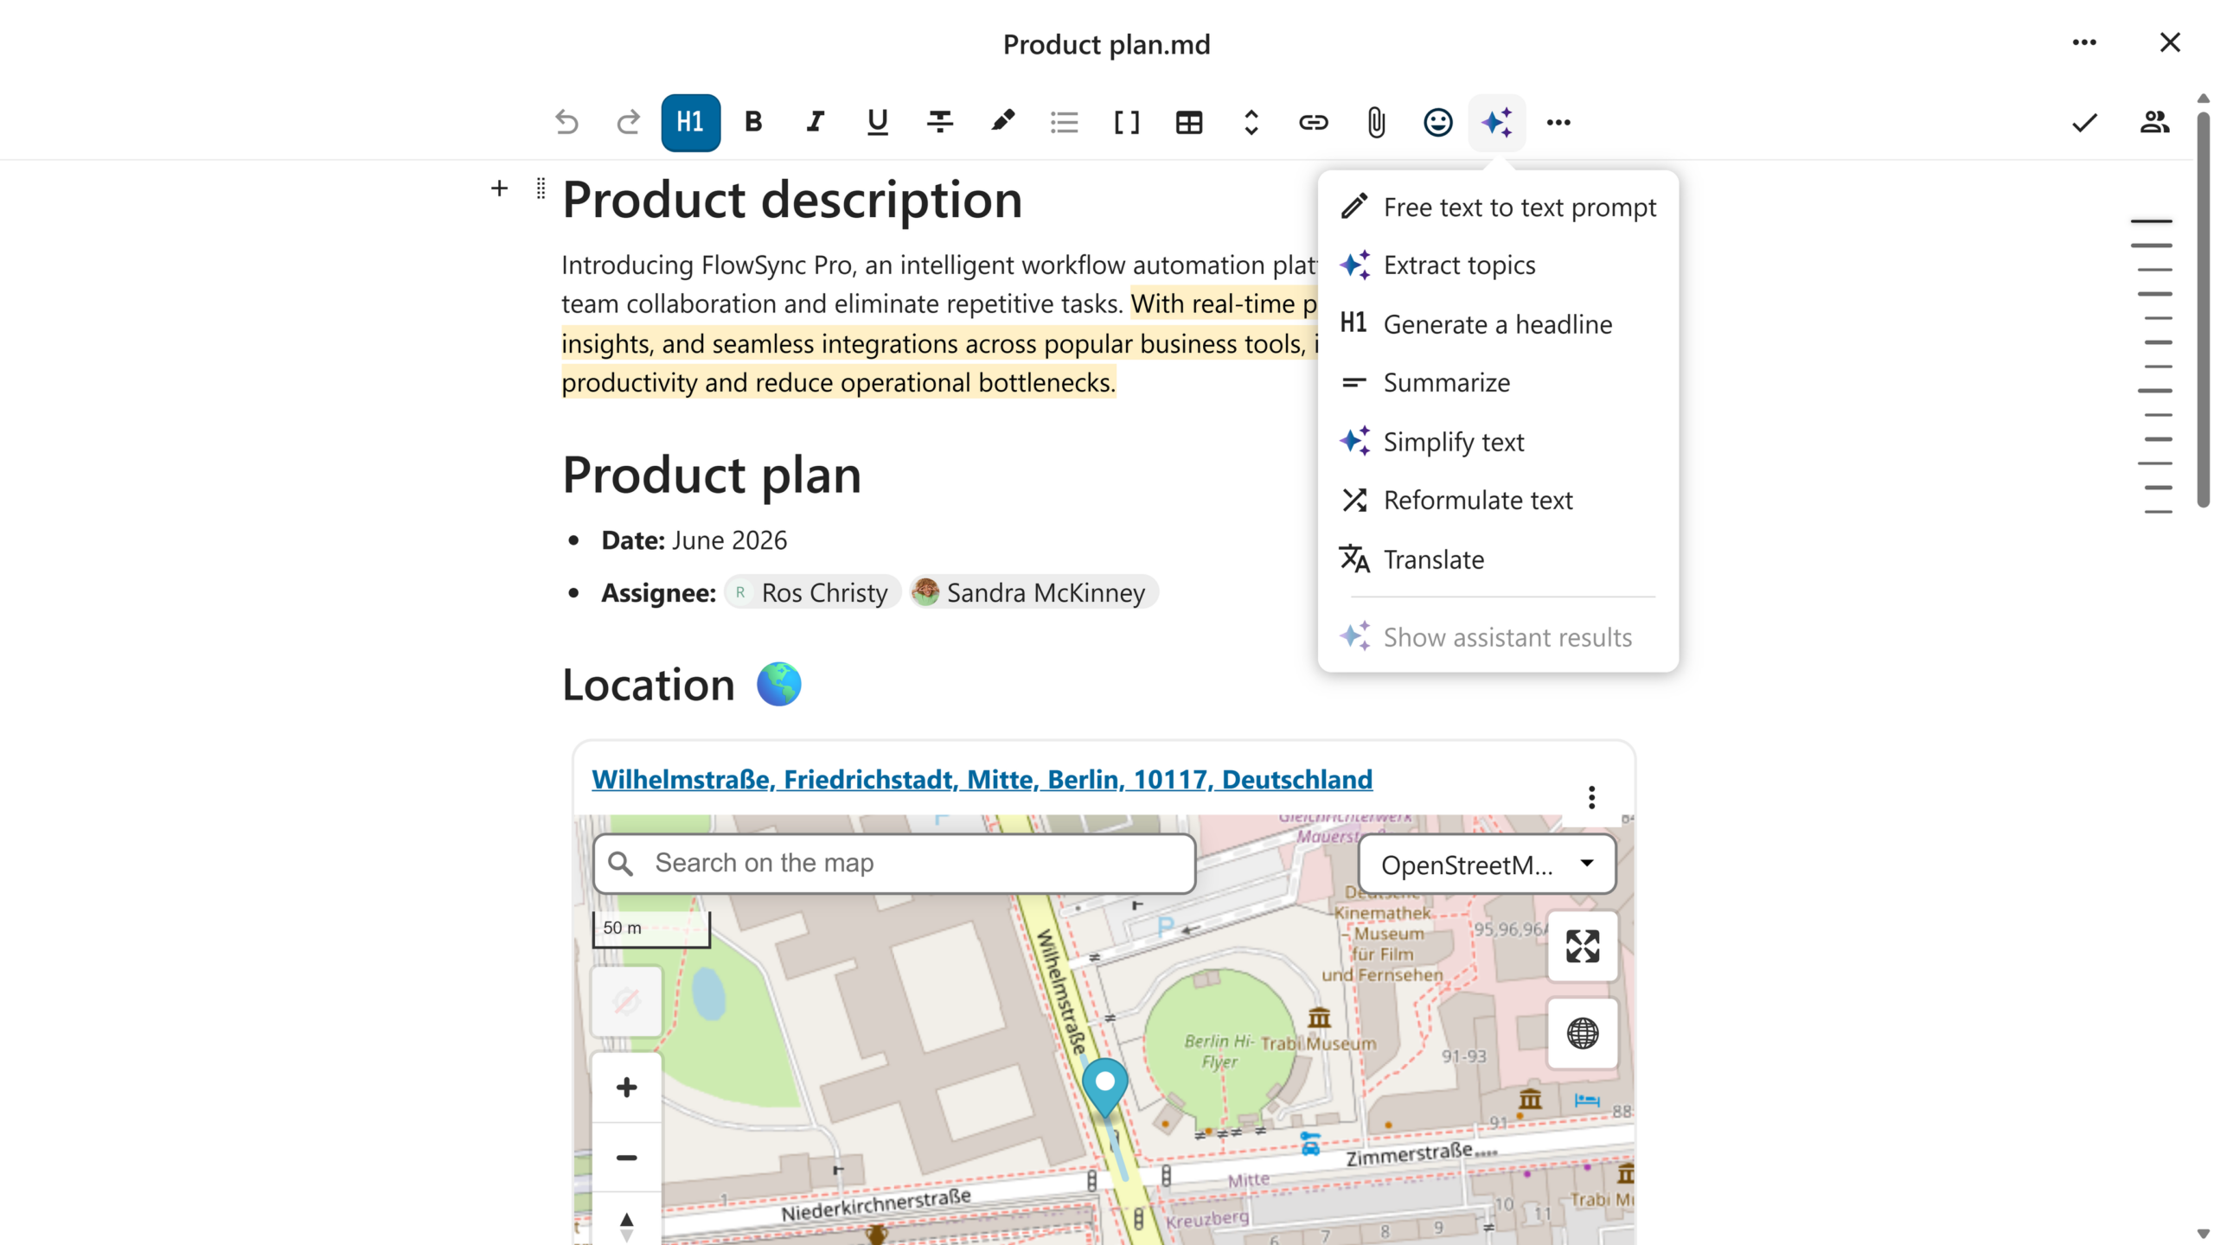Click Show assistant results

pyautogui.click(x=1498, y=637)
